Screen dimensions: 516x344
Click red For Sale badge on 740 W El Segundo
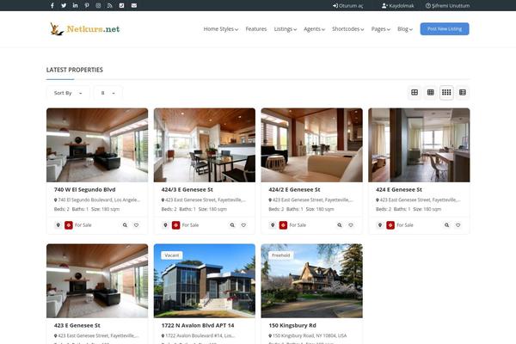pos(69,225)
